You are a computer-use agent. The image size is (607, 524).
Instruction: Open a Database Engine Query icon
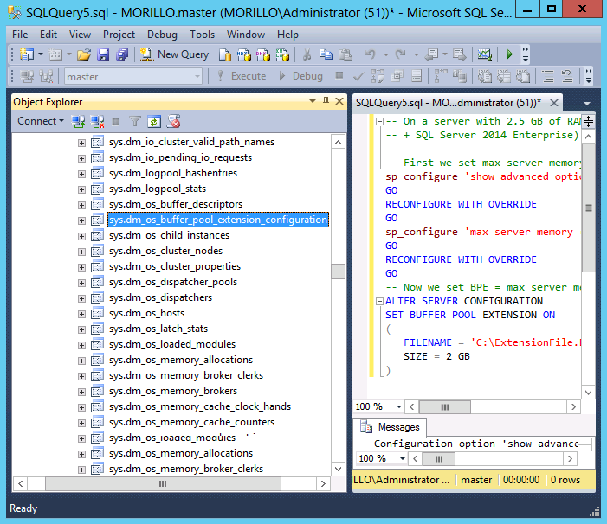click(x=225, y=54)
